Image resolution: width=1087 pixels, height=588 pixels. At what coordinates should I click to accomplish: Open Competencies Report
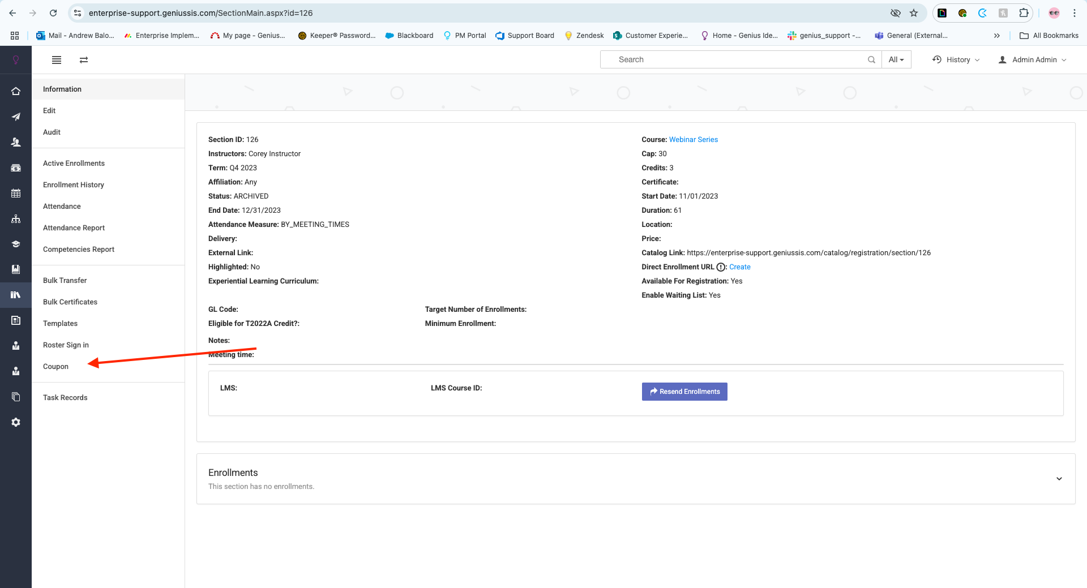pyautogui.click(x=79, y=249)
